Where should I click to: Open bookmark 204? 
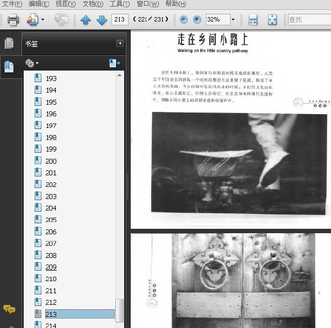(x=51, y=208)
